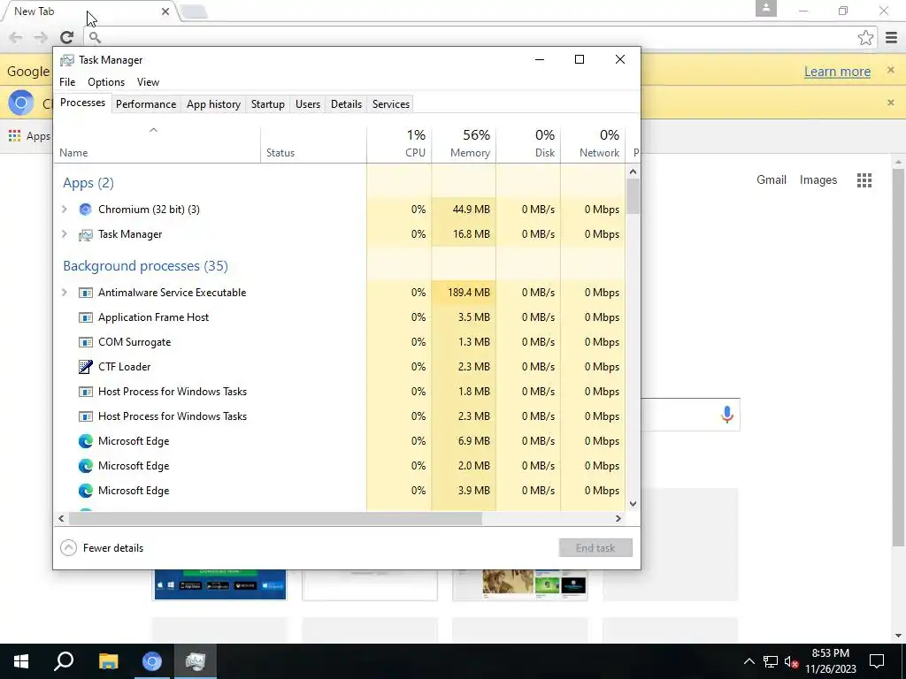
Task: Click the Chromium app icon in process list
Action: point(86,210)
